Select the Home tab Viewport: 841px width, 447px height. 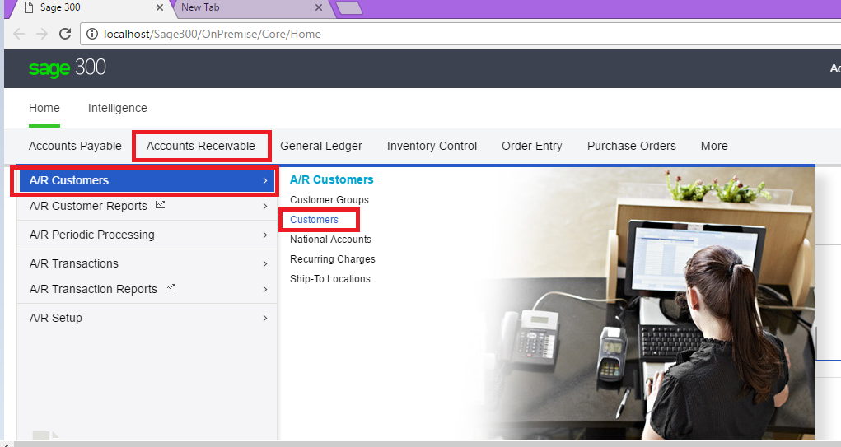click(x=44, y=108)
